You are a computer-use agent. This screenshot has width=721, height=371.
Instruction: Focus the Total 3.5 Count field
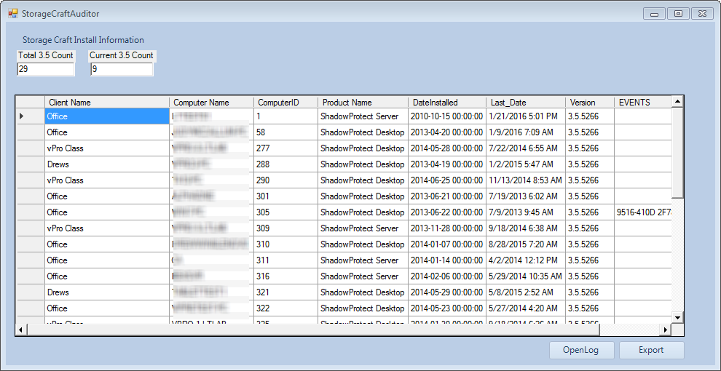click(x=46, y=69)
